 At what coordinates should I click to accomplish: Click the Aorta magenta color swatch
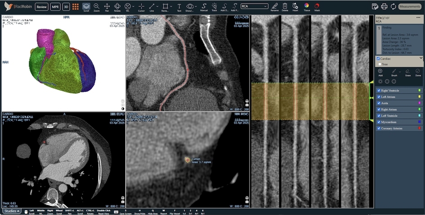[420, 103]
